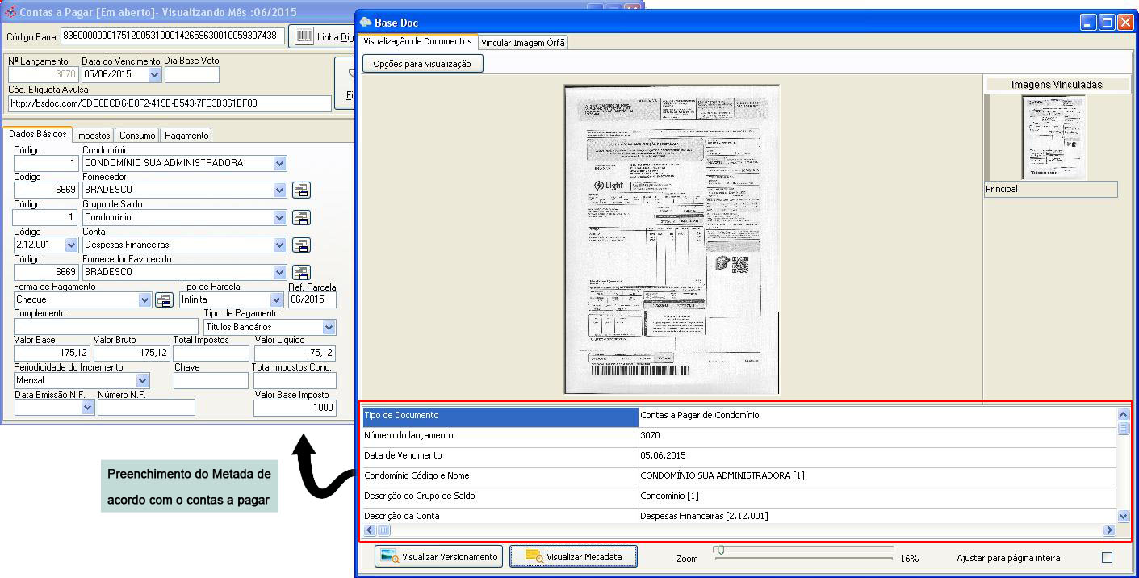
Task: Switch to the Pagamento tab
Action: click(186, 136)
